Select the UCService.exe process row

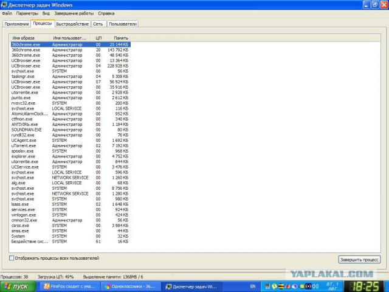(71, 167)
